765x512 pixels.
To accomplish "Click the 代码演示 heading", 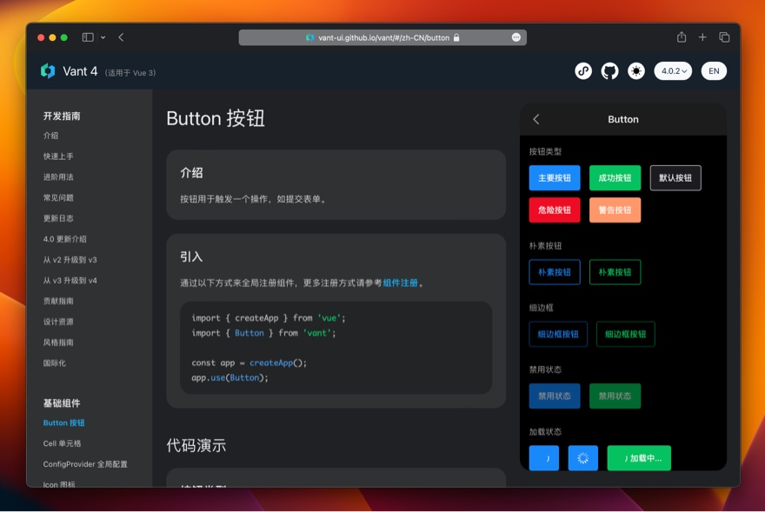I will click(196, 446).
